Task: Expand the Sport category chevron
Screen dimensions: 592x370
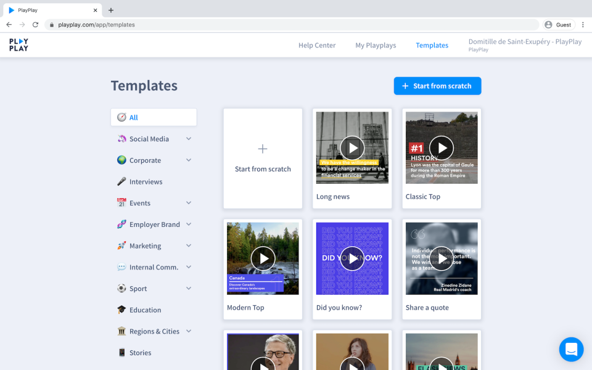Action: point(189,289)
